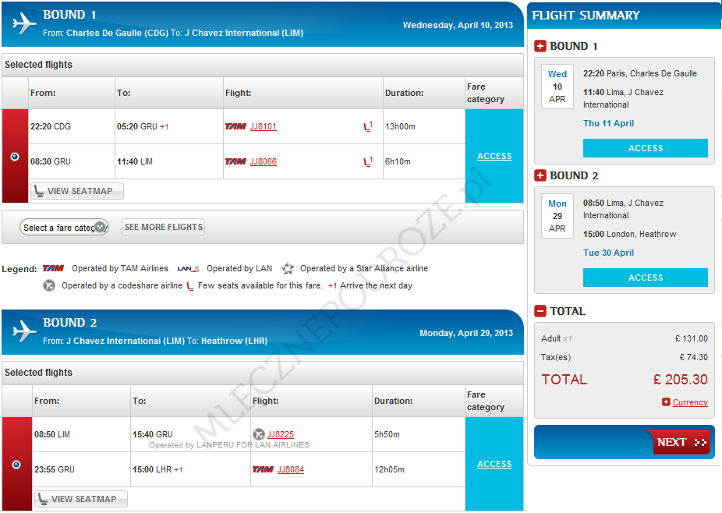Click See More Flights button

(164, 227)
